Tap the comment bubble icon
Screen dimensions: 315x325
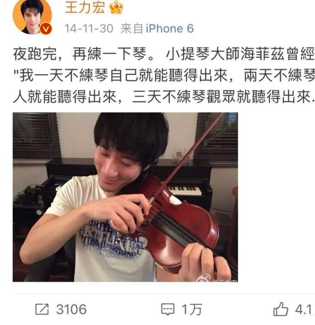point(168,309)
